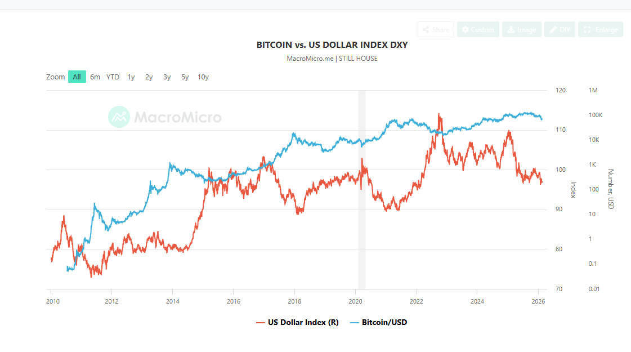Select 2y zoom period
This screenshot has height=352, width=631.
pos(149,77)
